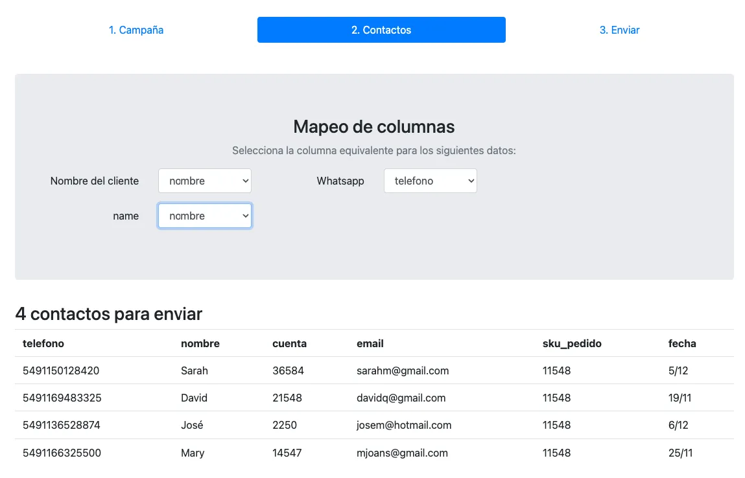
Task: Click the email column header
Action: click(x=370, y=344)
